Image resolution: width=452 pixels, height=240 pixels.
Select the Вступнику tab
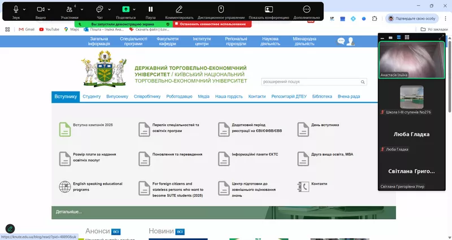pos(66,97)
